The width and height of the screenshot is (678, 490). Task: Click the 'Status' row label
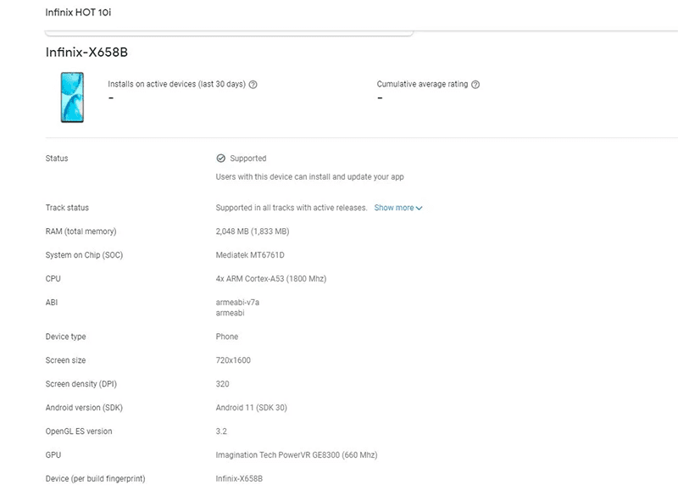tap(57, 159)
